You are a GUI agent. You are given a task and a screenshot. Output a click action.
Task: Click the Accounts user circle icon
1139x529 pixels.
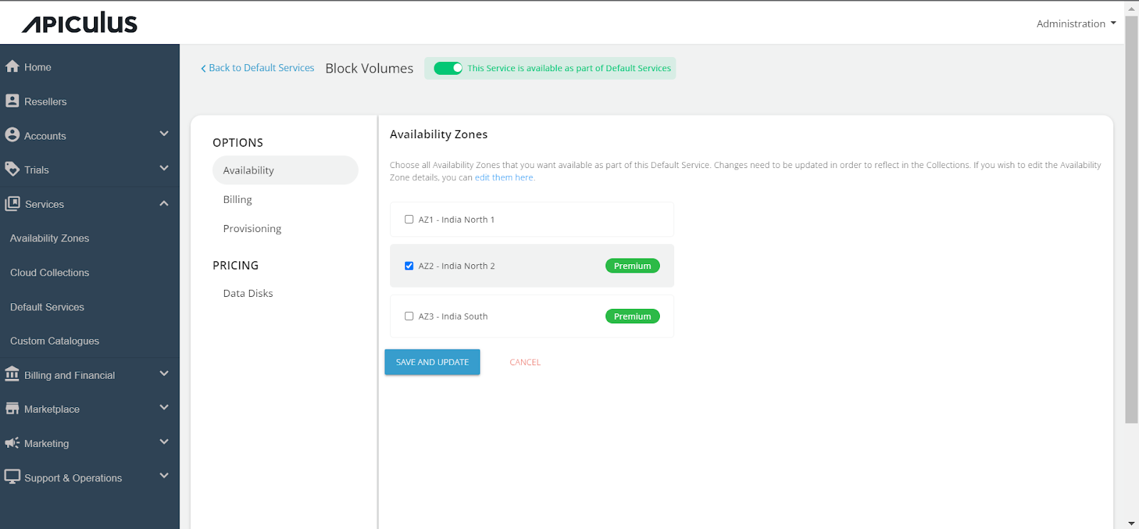pos(12,135)
